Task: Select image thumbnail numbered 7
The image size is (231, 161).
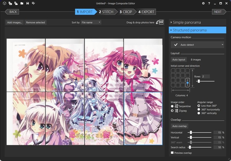Action: coord(26,119)
